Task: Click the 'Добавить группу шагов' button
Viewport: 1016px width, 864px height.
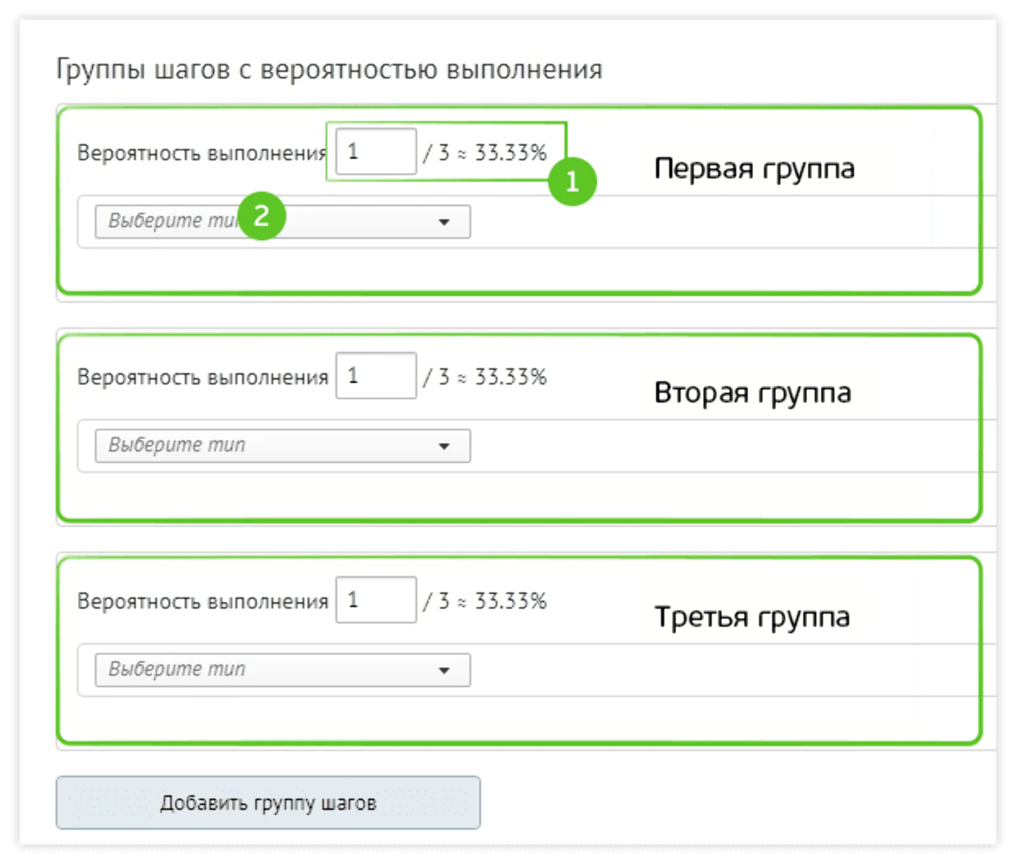Action: pyautogui.click(x=268, y=802)
